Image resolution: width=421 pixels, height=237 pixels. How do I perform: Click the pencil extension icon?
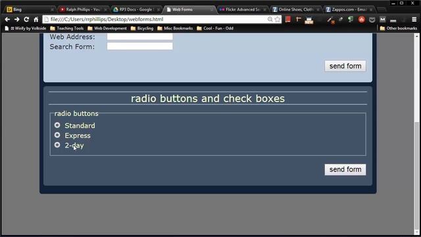[x=330, y=20]
